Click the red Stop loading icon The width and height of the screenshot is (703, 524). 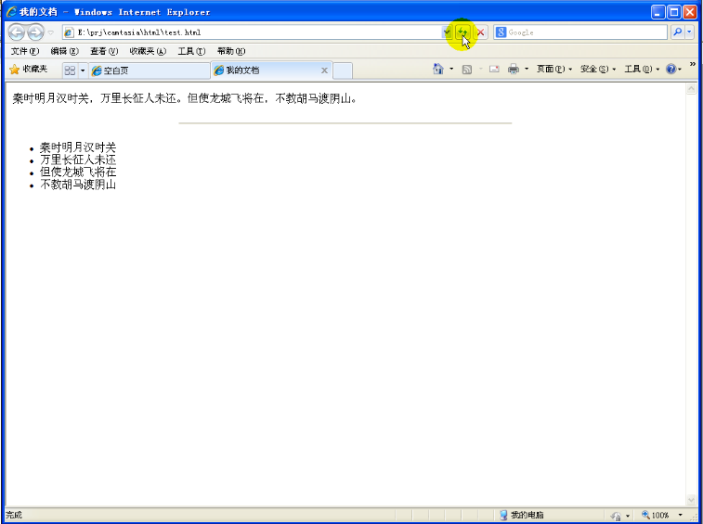(480, 32)
